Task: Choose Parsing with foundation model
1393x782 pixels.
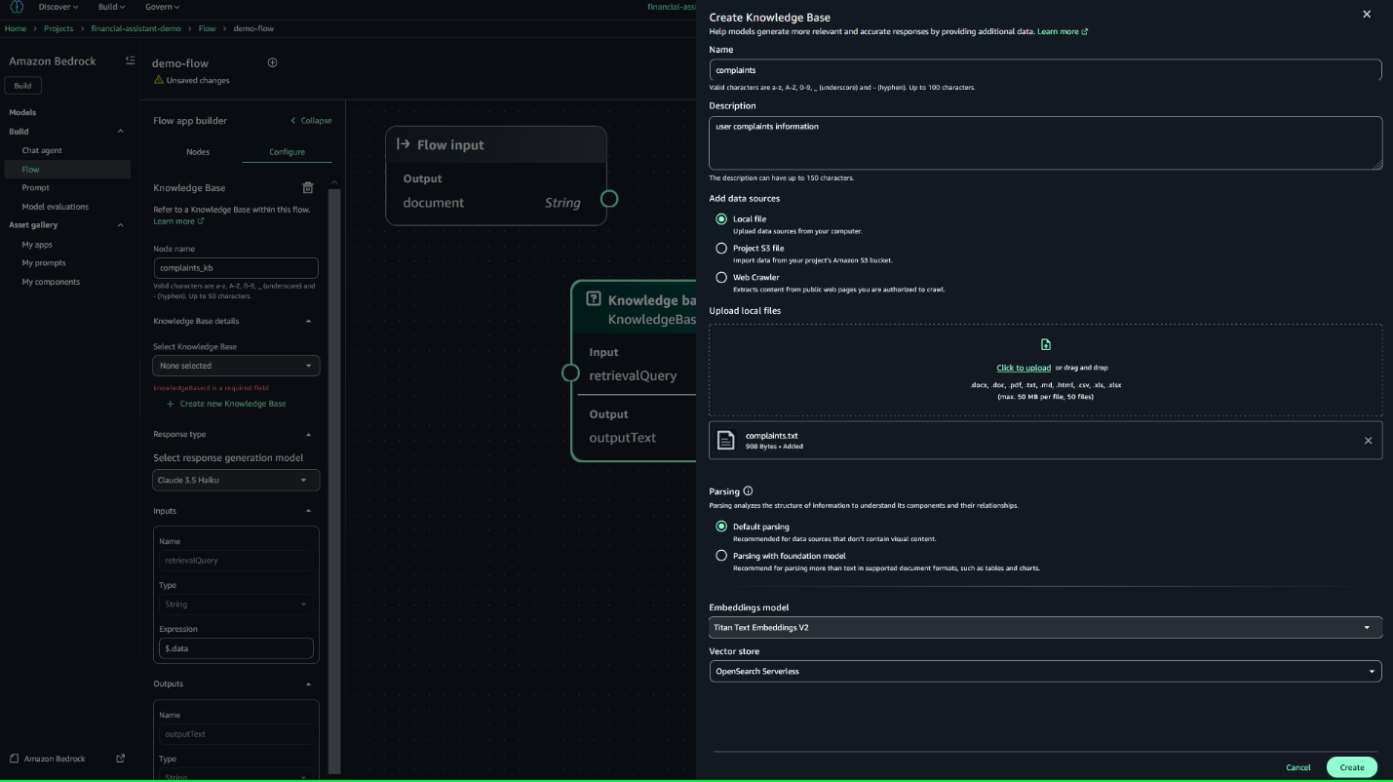Action: click(720, 556)
